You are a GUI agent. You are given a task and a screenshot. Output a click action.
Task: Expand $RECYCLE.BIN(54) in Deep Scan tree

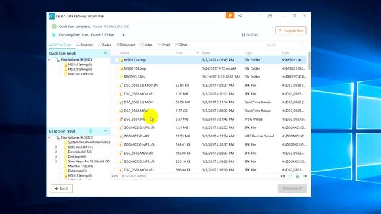(x=56, y=147)
